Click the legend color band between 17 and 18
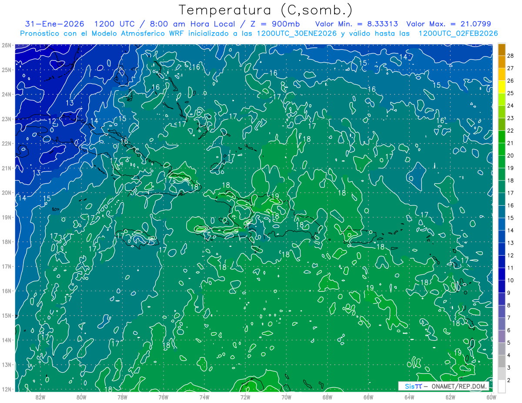This screenshot has width=522, height=403. click(x=502, y=187)
